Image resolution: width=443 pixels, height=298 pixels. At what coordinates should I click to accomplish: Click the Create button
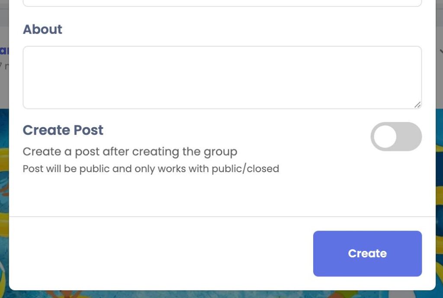click(x=367, y=253)
